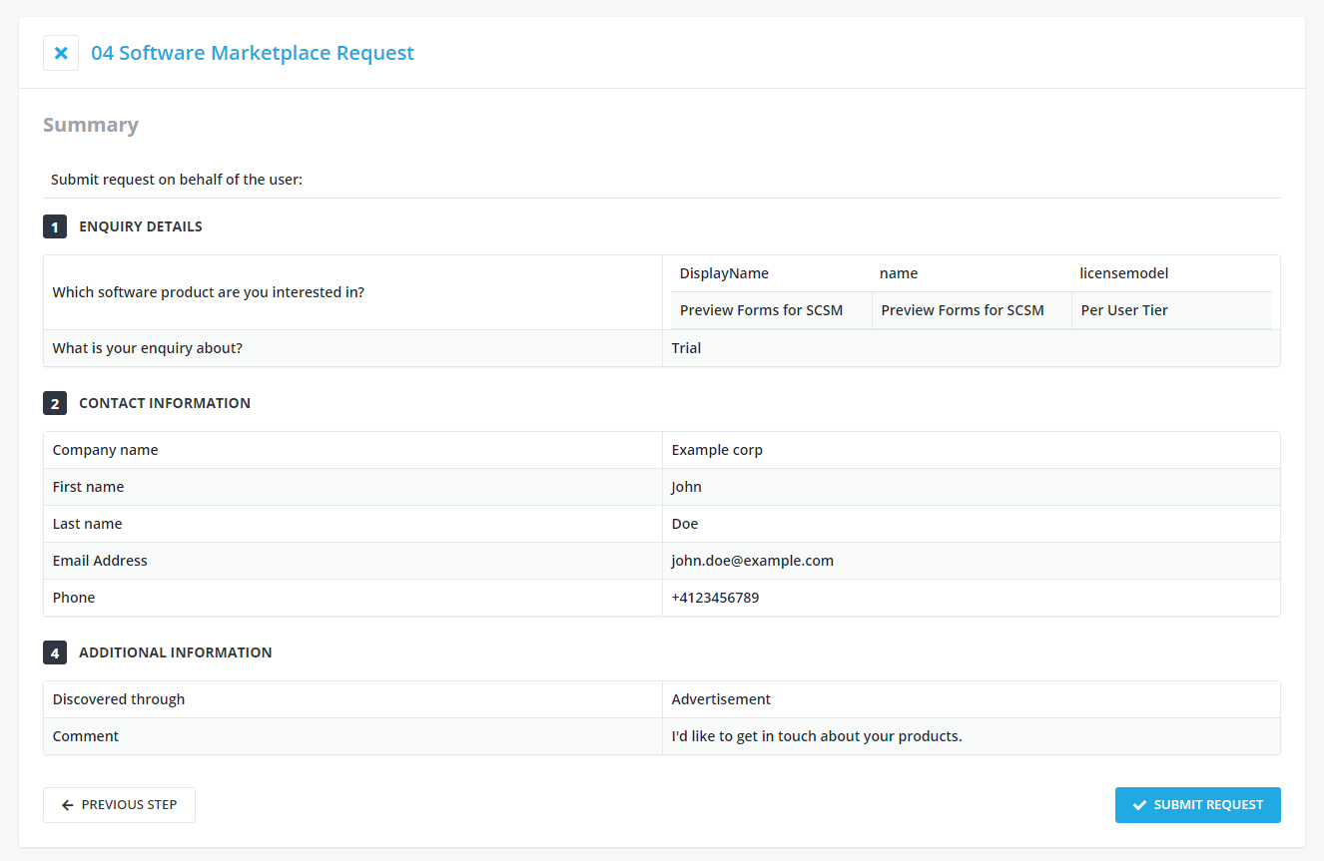The width and height of the screenshot is (1324, 861).
Task: Select the DisplayName column header
Action: pyautogui.click(x=724, y=273)
